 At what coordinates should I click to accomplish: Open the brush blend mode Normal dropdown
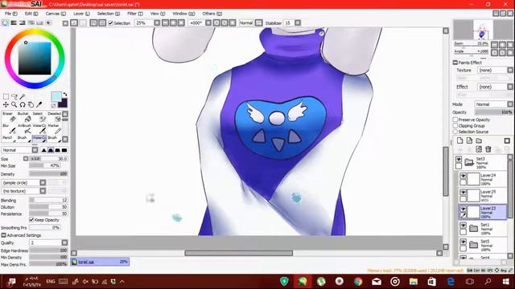[x=19, y=150]
